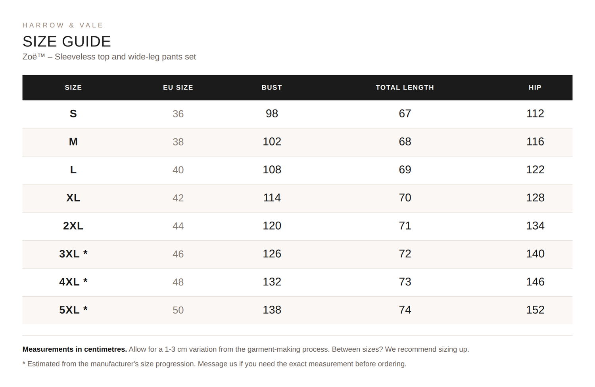
Task: Select the 5XL * size label
Action: [73, 310]
